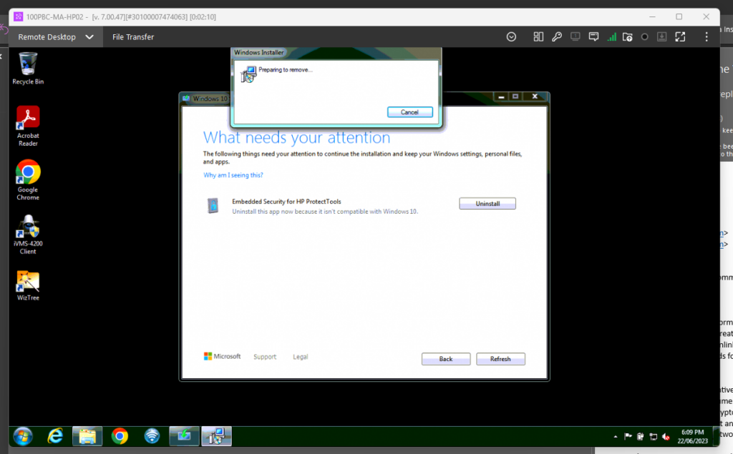
Task: Click the 'Preparing to remove...' text
Action: coord(285,70)
